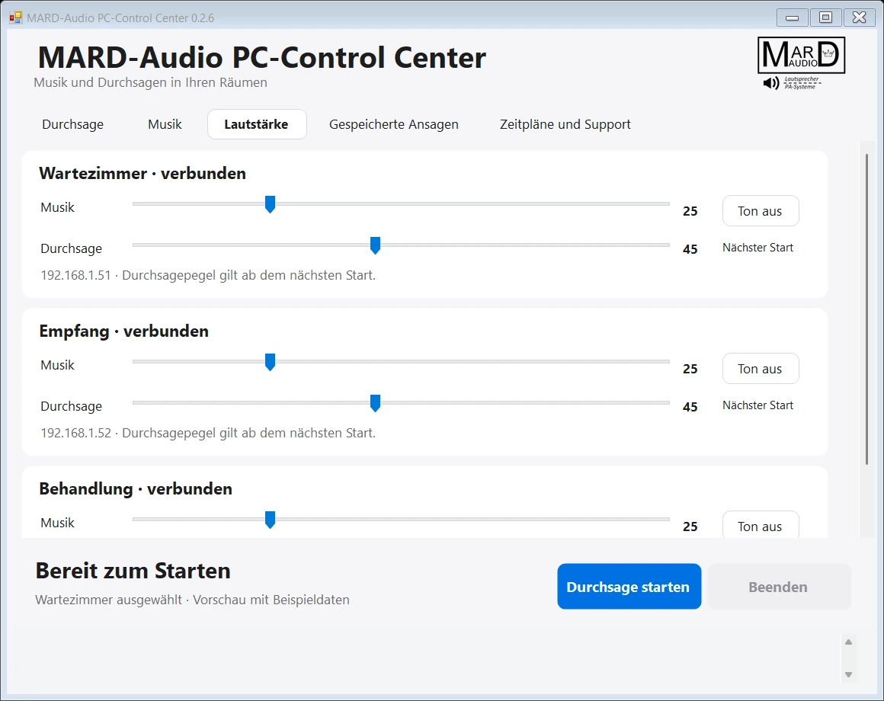Click the Empfang Durchsage slider handle

pos(375,403)
